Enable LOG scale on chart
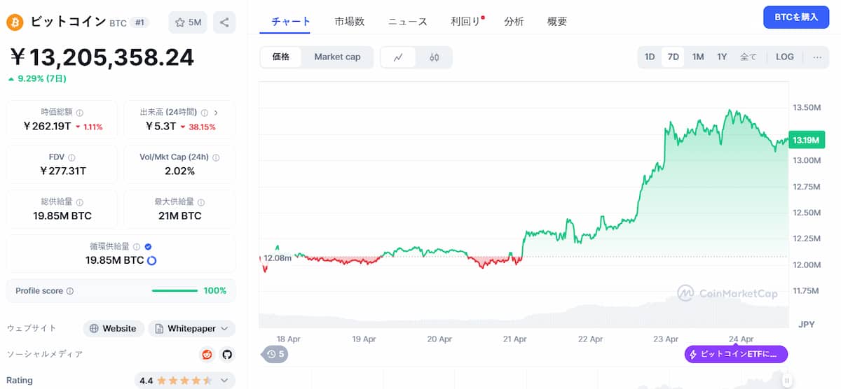841x389 pixels. pos(785,57)
